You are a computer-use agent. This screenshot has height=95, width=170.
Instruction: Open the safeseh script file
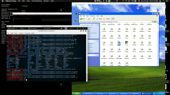pyautogui.click(x=119, y=50)
